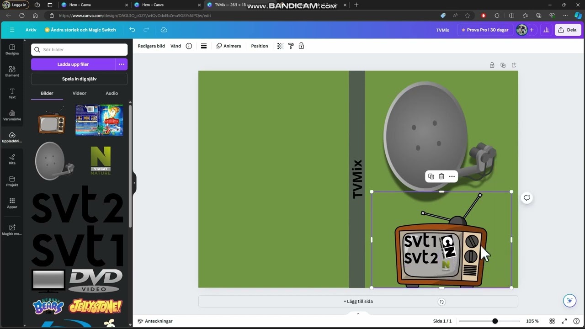Click the uploads panel scrollbar
This screenshot has width=585, height=329.
tap(130, 166)
